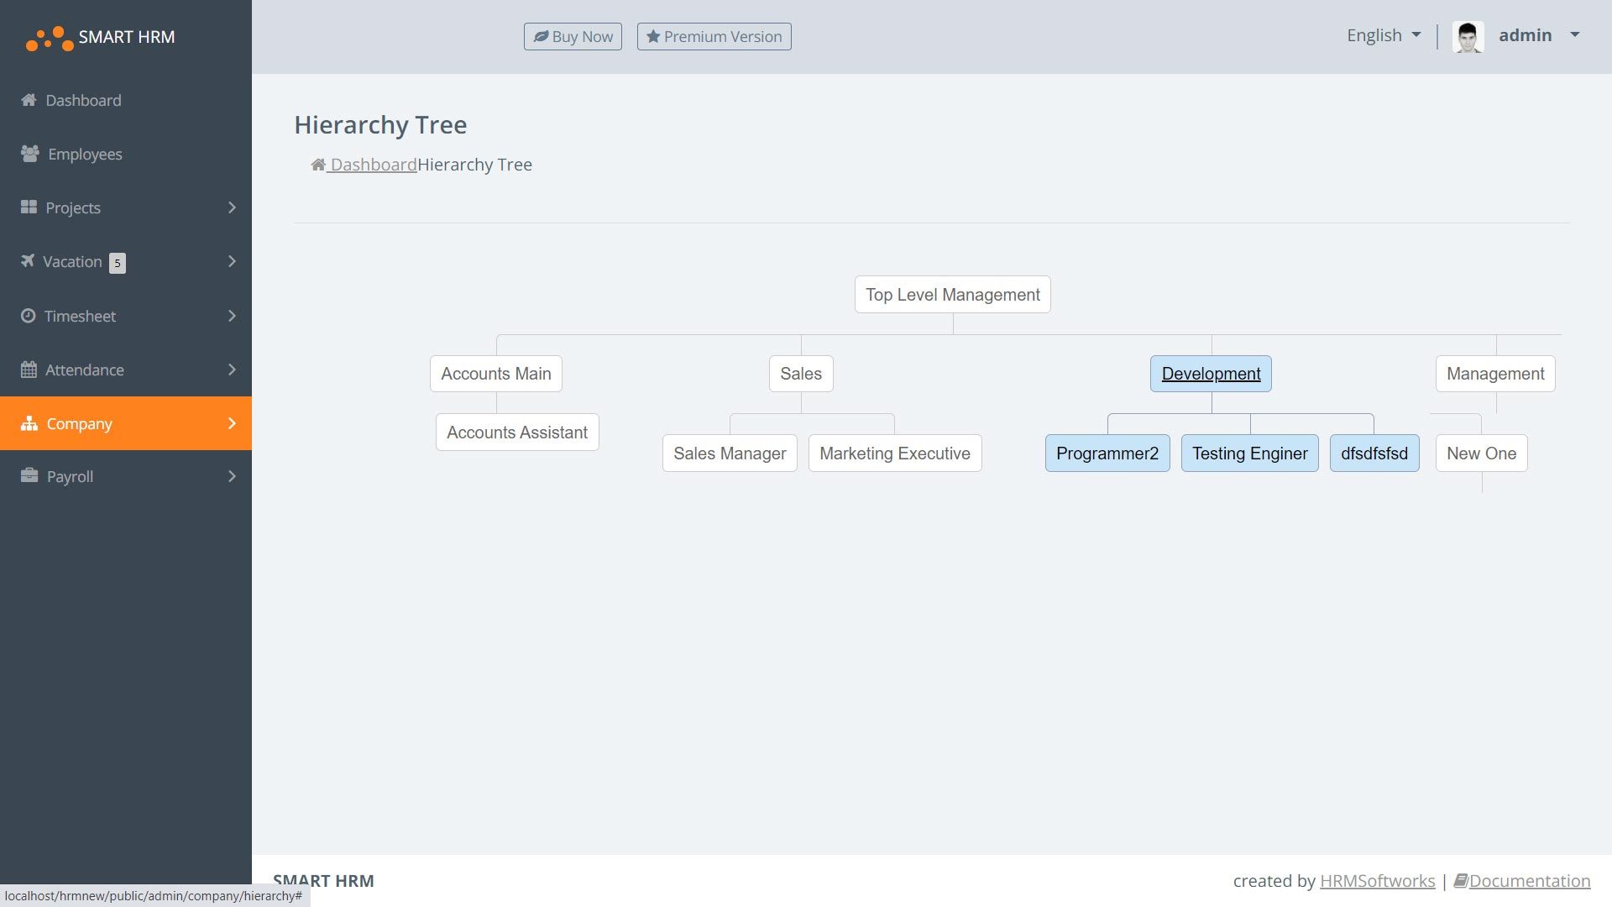The width and height of the screenshot is (1612, 907).
Task: Open the Employees menu item
Action: (85, 154)
